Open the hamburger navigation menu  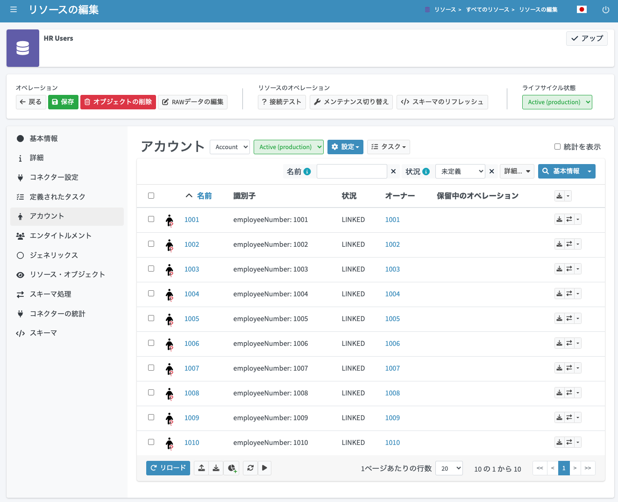pos(14,9)
